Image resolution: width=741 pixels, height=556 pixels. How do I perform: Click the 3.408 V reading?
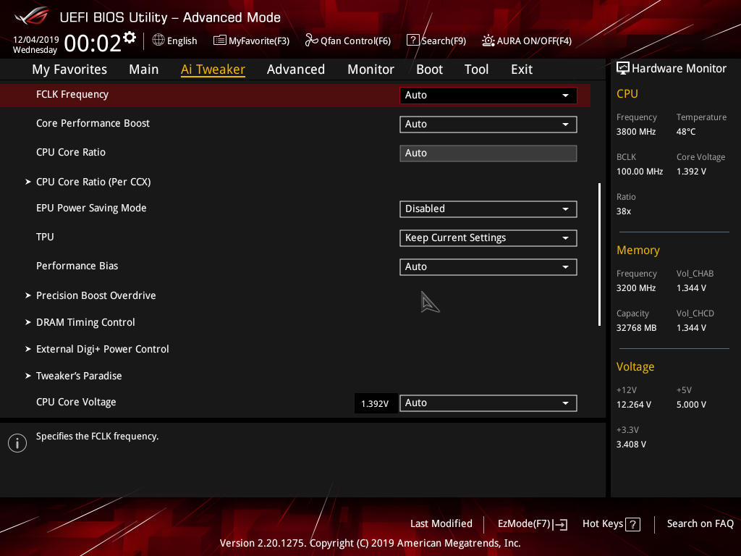pyautogui.click(x=631, y=445)
